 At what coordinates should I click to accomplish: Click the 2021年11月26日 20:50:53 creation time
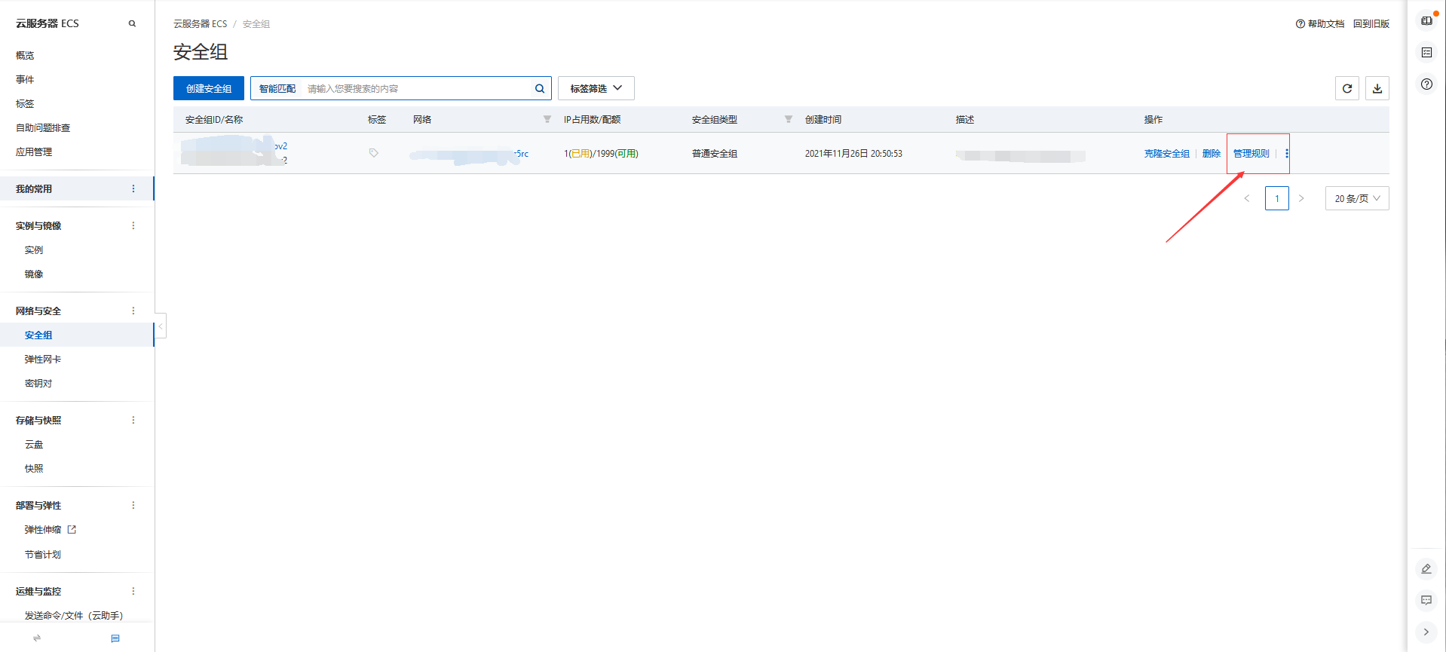(x=853, y=153)
